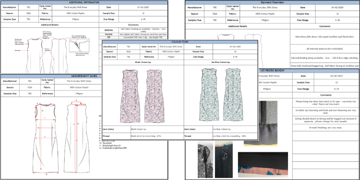The width and height of the screenshot is (360, 180).
Task: Click the COLOUR STORY sheet title bar
Action: [180, 42]
